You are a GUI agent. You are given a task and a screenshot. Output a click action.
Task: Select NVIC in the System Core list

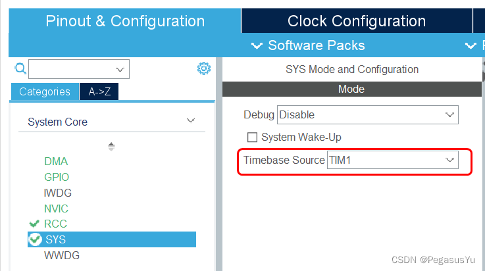point(57,209)
